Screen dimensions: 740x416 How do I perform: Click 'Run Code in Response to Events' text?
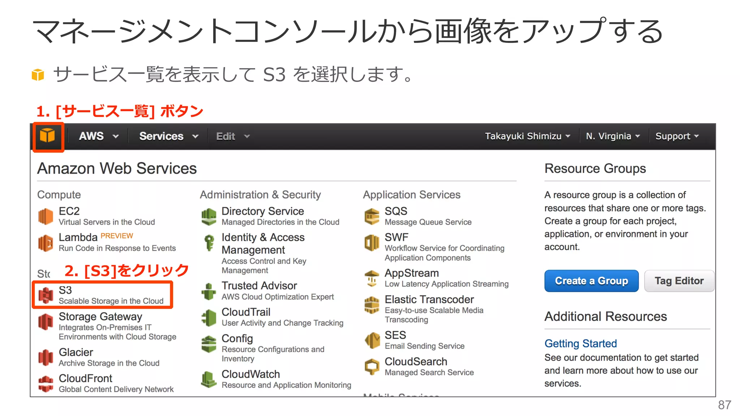(x=117, y=248)
